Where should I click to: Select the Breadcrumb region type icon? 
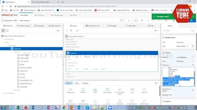pyautogui.click(x=70, y=90)
